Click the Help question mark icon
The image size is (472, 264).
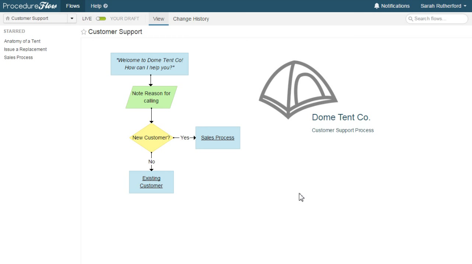click(x=105, y=6)
